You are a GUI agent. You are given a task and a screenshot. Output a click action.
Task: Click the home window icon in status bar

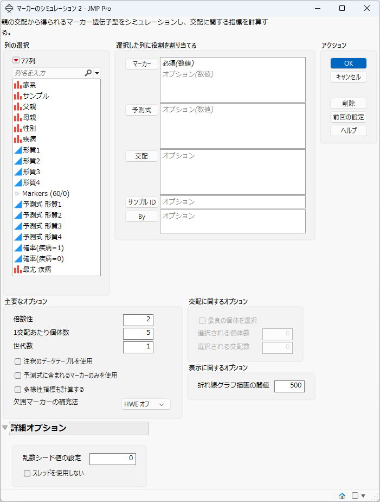point(342,495)
